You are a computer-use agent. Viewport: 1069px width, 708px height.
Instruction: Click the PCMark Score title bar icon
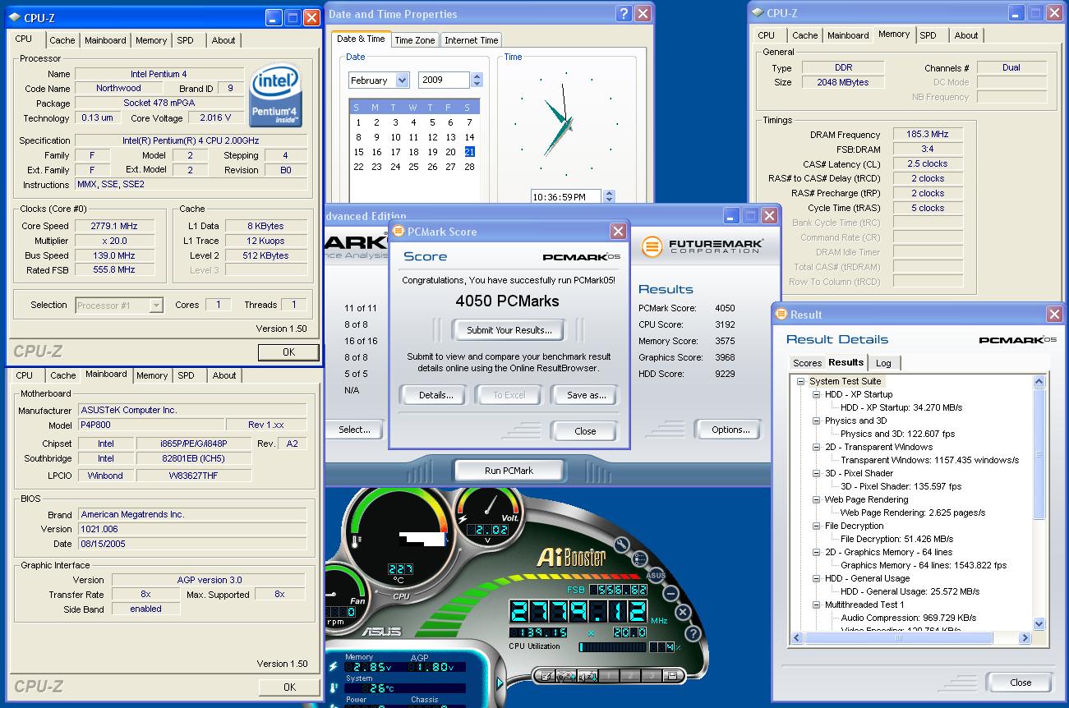399,232
